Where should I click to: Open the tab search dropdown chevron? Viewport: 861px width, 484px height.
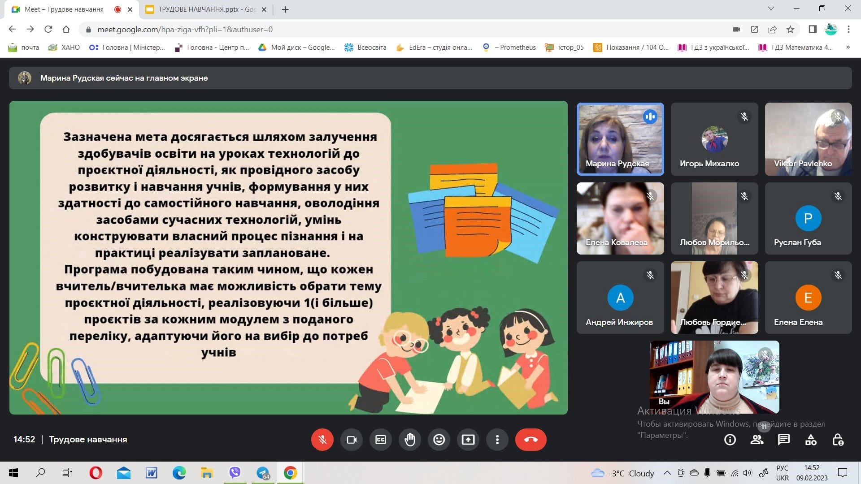(x=771, y=9)
